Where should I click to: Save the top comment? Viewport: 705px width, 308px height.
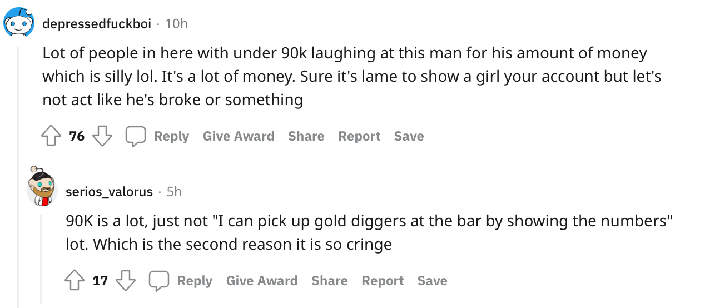pos(409,136)
